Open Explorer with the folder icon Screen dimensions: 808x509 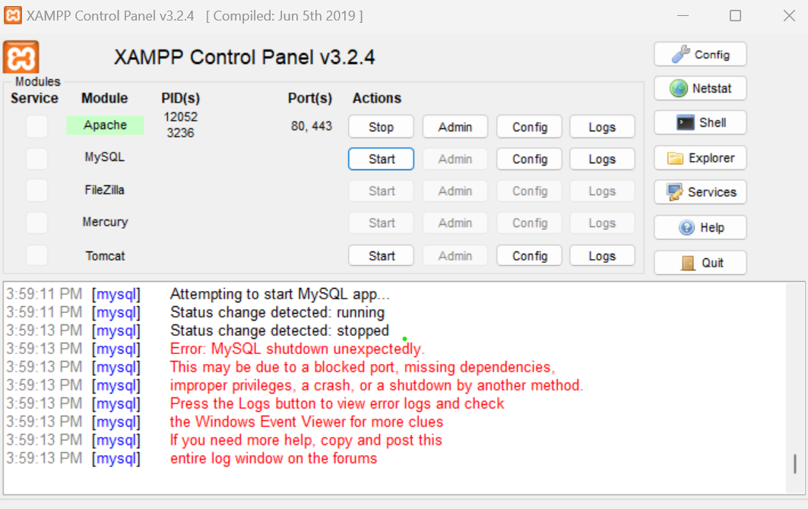pyautogui.click(x=700, y=158)
